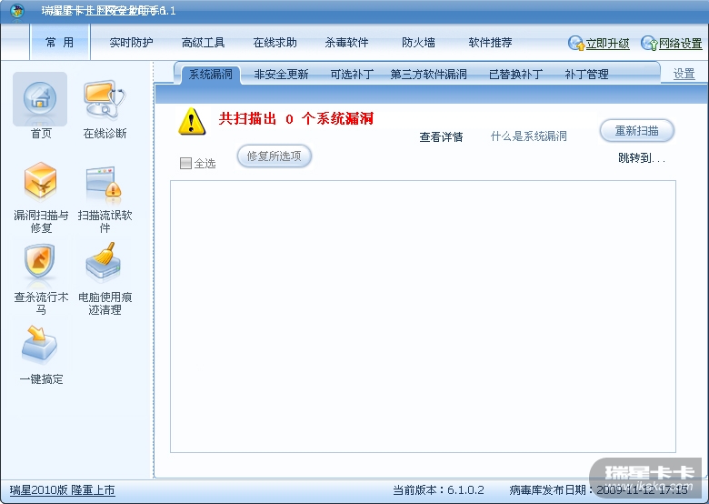Open the 跳转到... jump-to menu
The height and width of the screenshot is (504, 709).
pyautogui.click(x=641, y=158)
